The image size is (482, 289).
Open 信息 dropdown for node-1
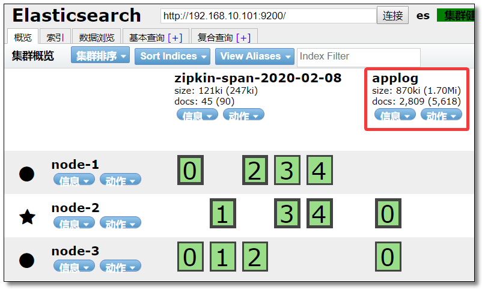coord(74,179)
